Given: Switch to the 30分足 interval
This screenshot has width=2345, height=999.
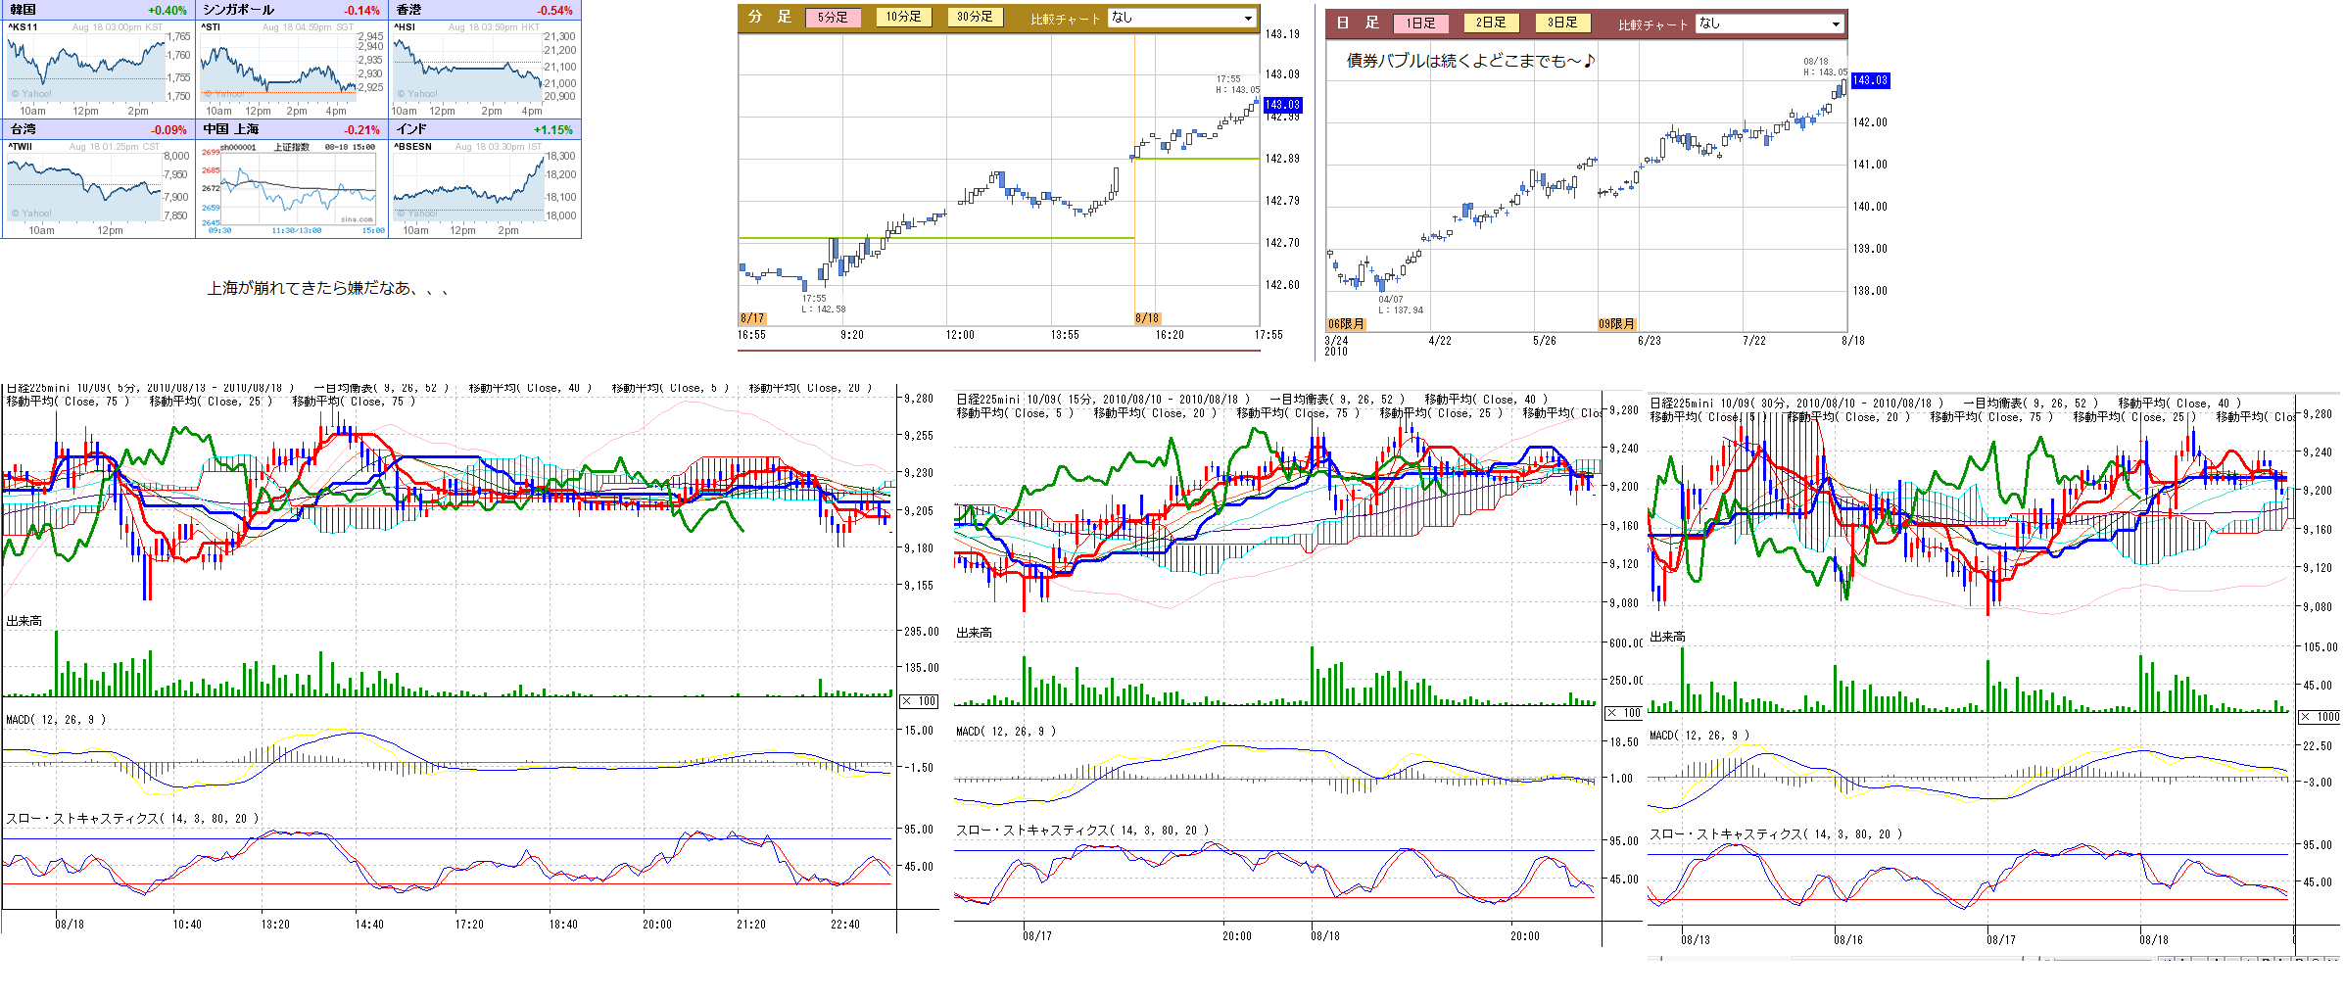Looking at the screenshot, I should pos(975,18).
